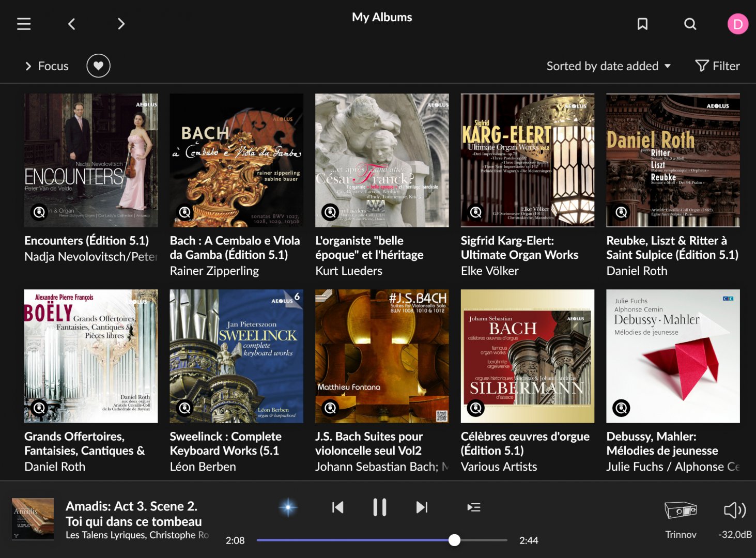756x558 pixels.
Task: Open Encounters album cover
Action: click(91, 160)
